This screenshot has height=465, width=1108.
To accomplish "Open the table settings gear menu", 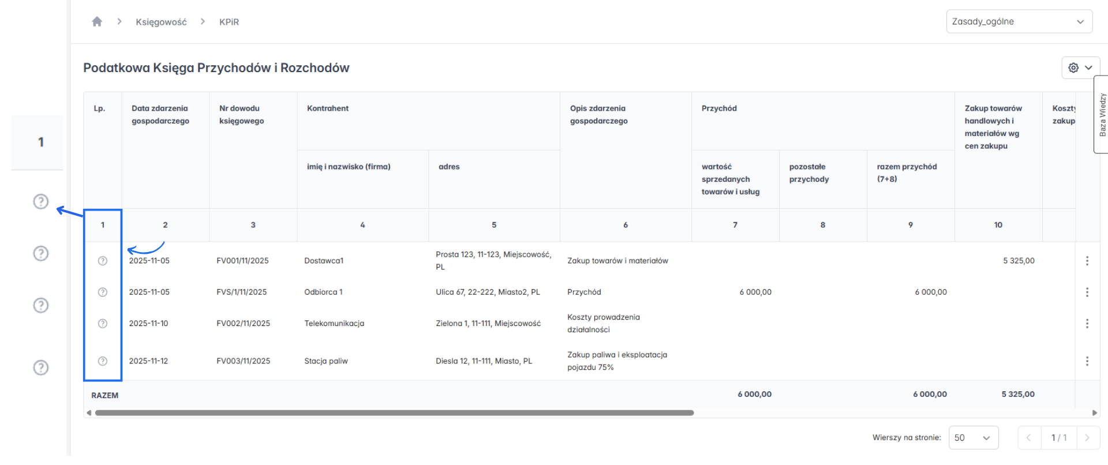I will 1080,67.
